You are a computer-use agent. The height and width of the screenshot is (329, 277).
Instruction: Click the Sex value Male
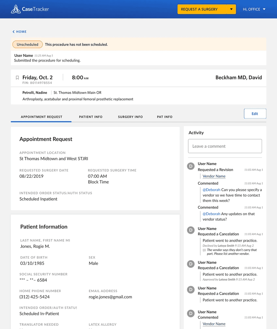93,263
